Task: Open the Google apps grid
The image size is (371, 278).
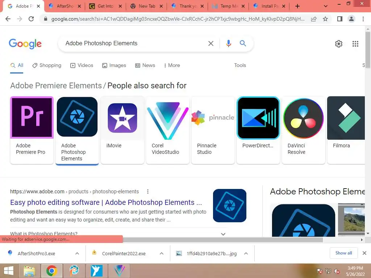Action: point(355,44)
